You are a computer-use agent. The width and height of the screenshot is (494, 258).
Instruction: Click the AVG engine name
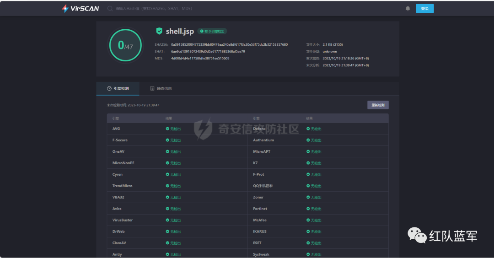pos(116,129)
